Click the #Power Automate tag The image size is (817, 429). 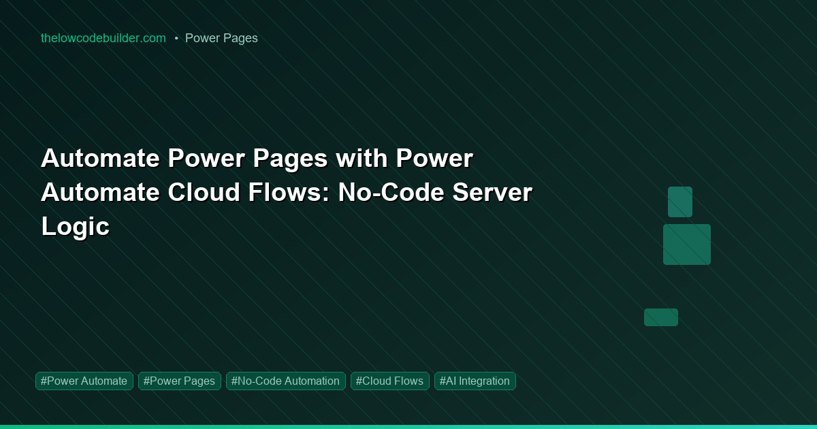(x=84, y=381)
